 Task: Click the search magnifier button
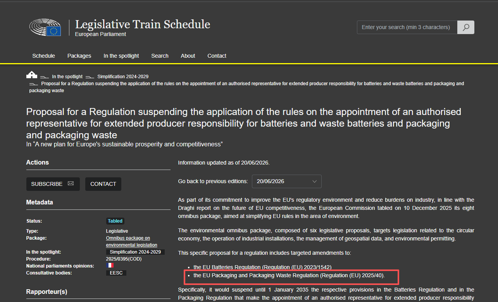[x=466, y=27]
